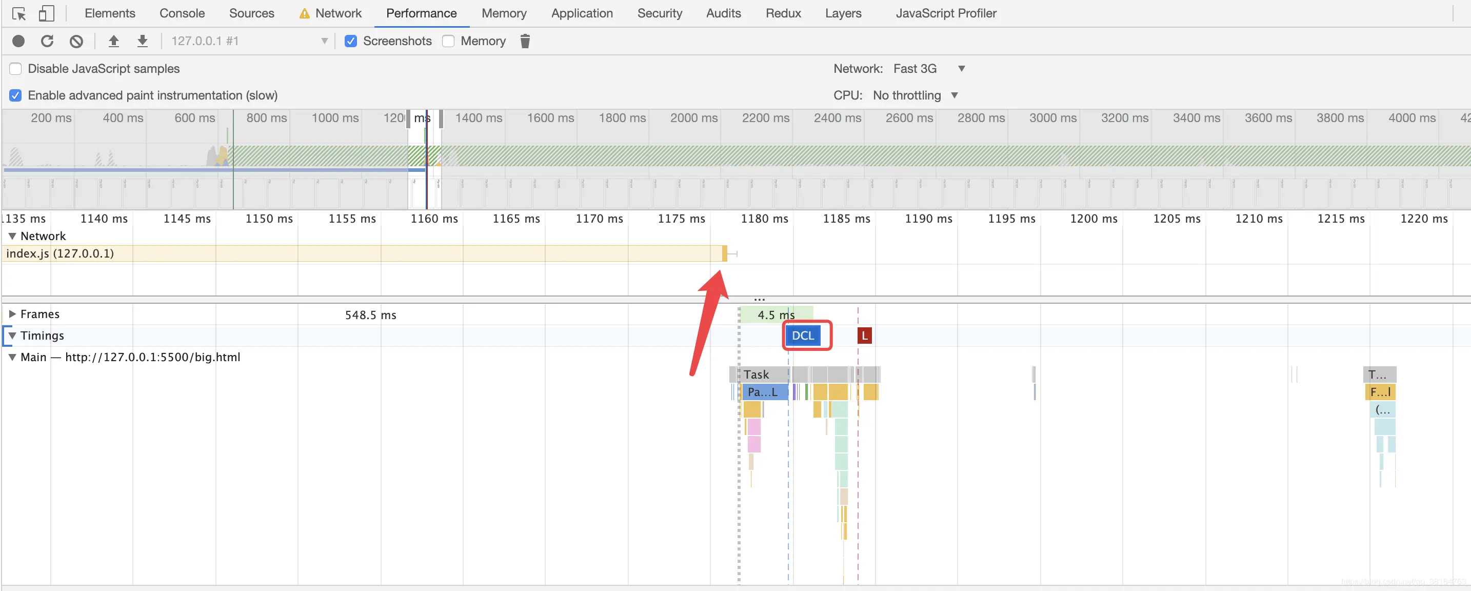Click the index.js network request bar
Screen dimensions: 1471x591
(x=365, y=253)
